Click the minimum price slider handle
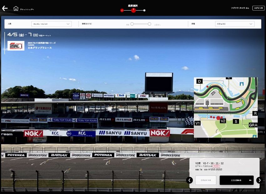Viewport: 266px width, 194px height. (x=132, y=24)
